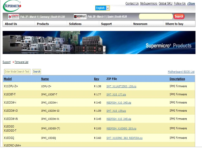This screenshot has height=148, width=202.
Task: Download REDFISH_X10_345.zip for X10DDW-i
Action: coord(119,103)
